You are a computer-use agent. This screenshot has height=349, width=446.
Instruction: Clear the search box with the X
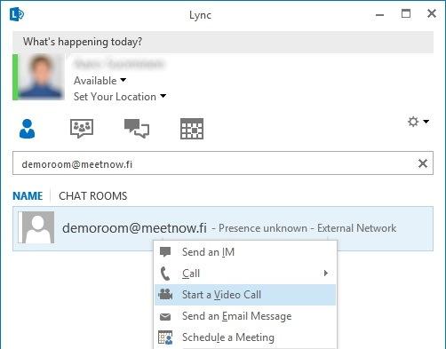[423, 163]
